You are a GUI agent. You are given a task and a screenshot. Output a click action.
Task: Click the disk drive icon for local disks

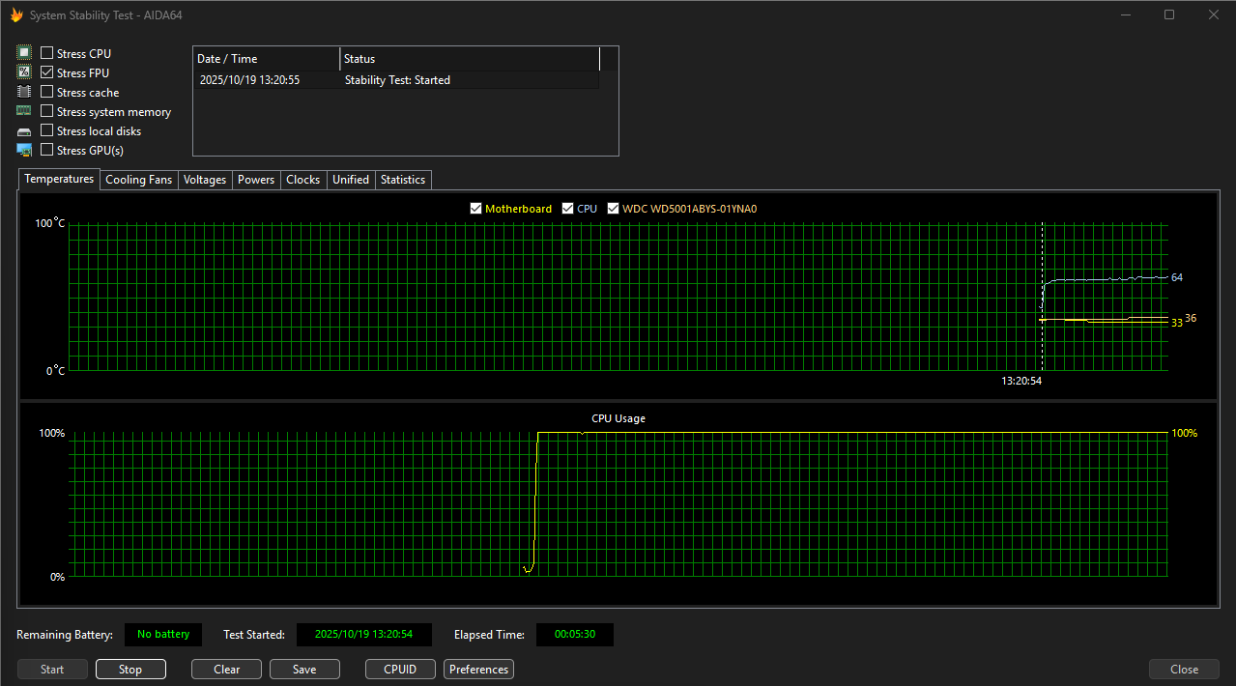(x=24, y=131)
